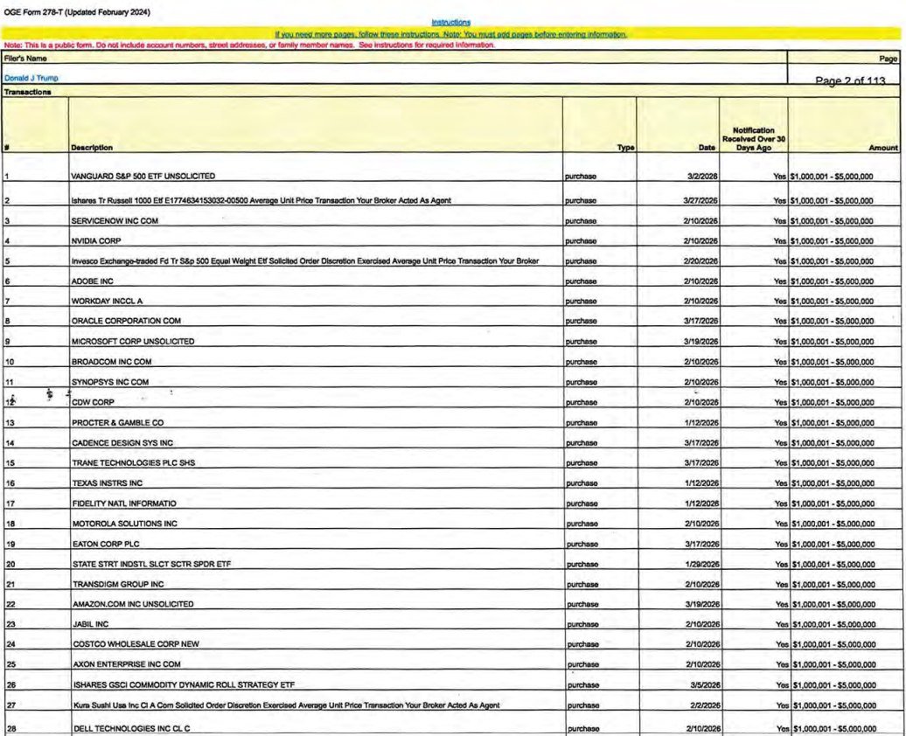This screenshot has height=736, width=906.
Task: Click the 2/20/2026 date in Invesco row
Action: (x=700, y=261)
